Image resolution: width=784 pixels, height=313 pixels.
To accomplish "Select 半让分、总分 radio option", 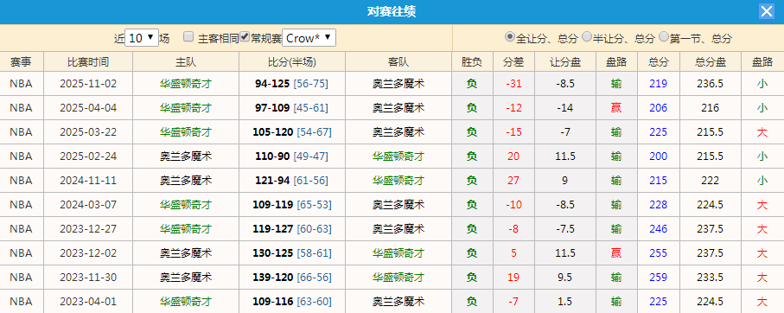I will pos(587,36).
